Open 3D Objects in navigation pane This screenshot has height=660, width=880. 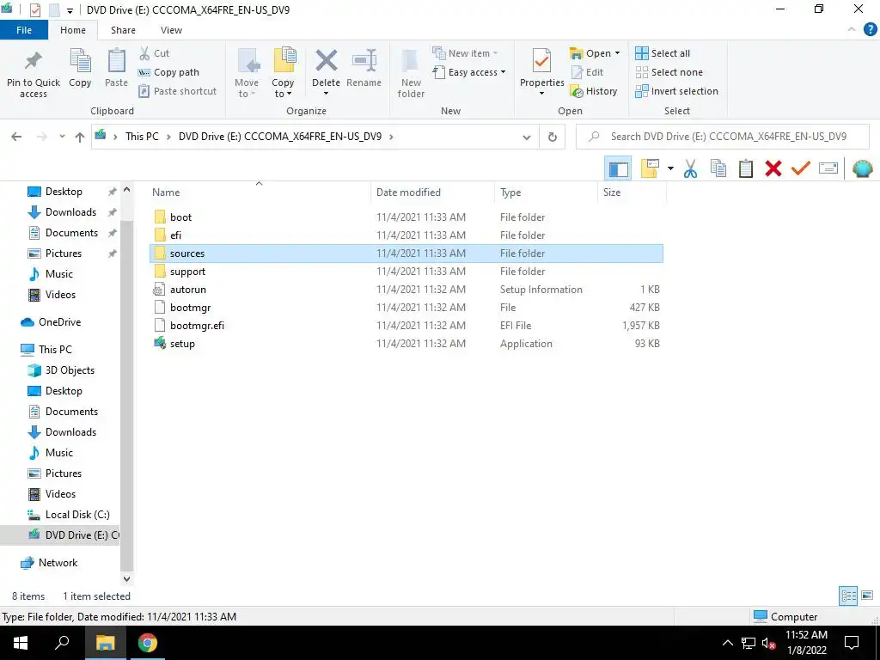[x=70, y=370]
